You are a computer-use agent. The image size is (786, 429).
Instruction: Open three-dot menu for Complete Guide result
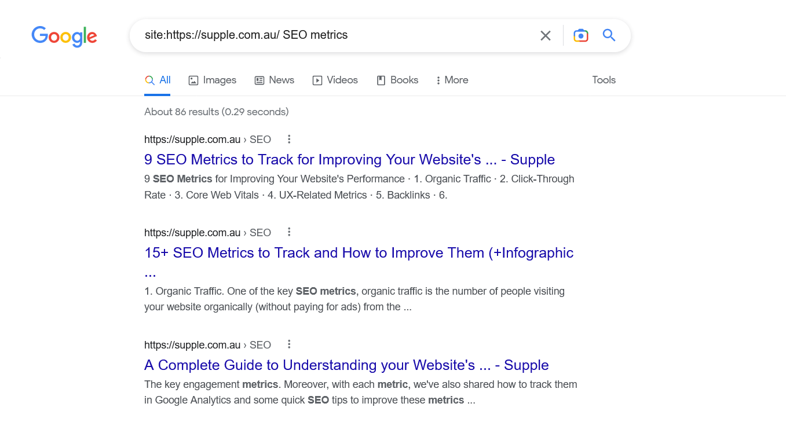click(x=289, y=344)
